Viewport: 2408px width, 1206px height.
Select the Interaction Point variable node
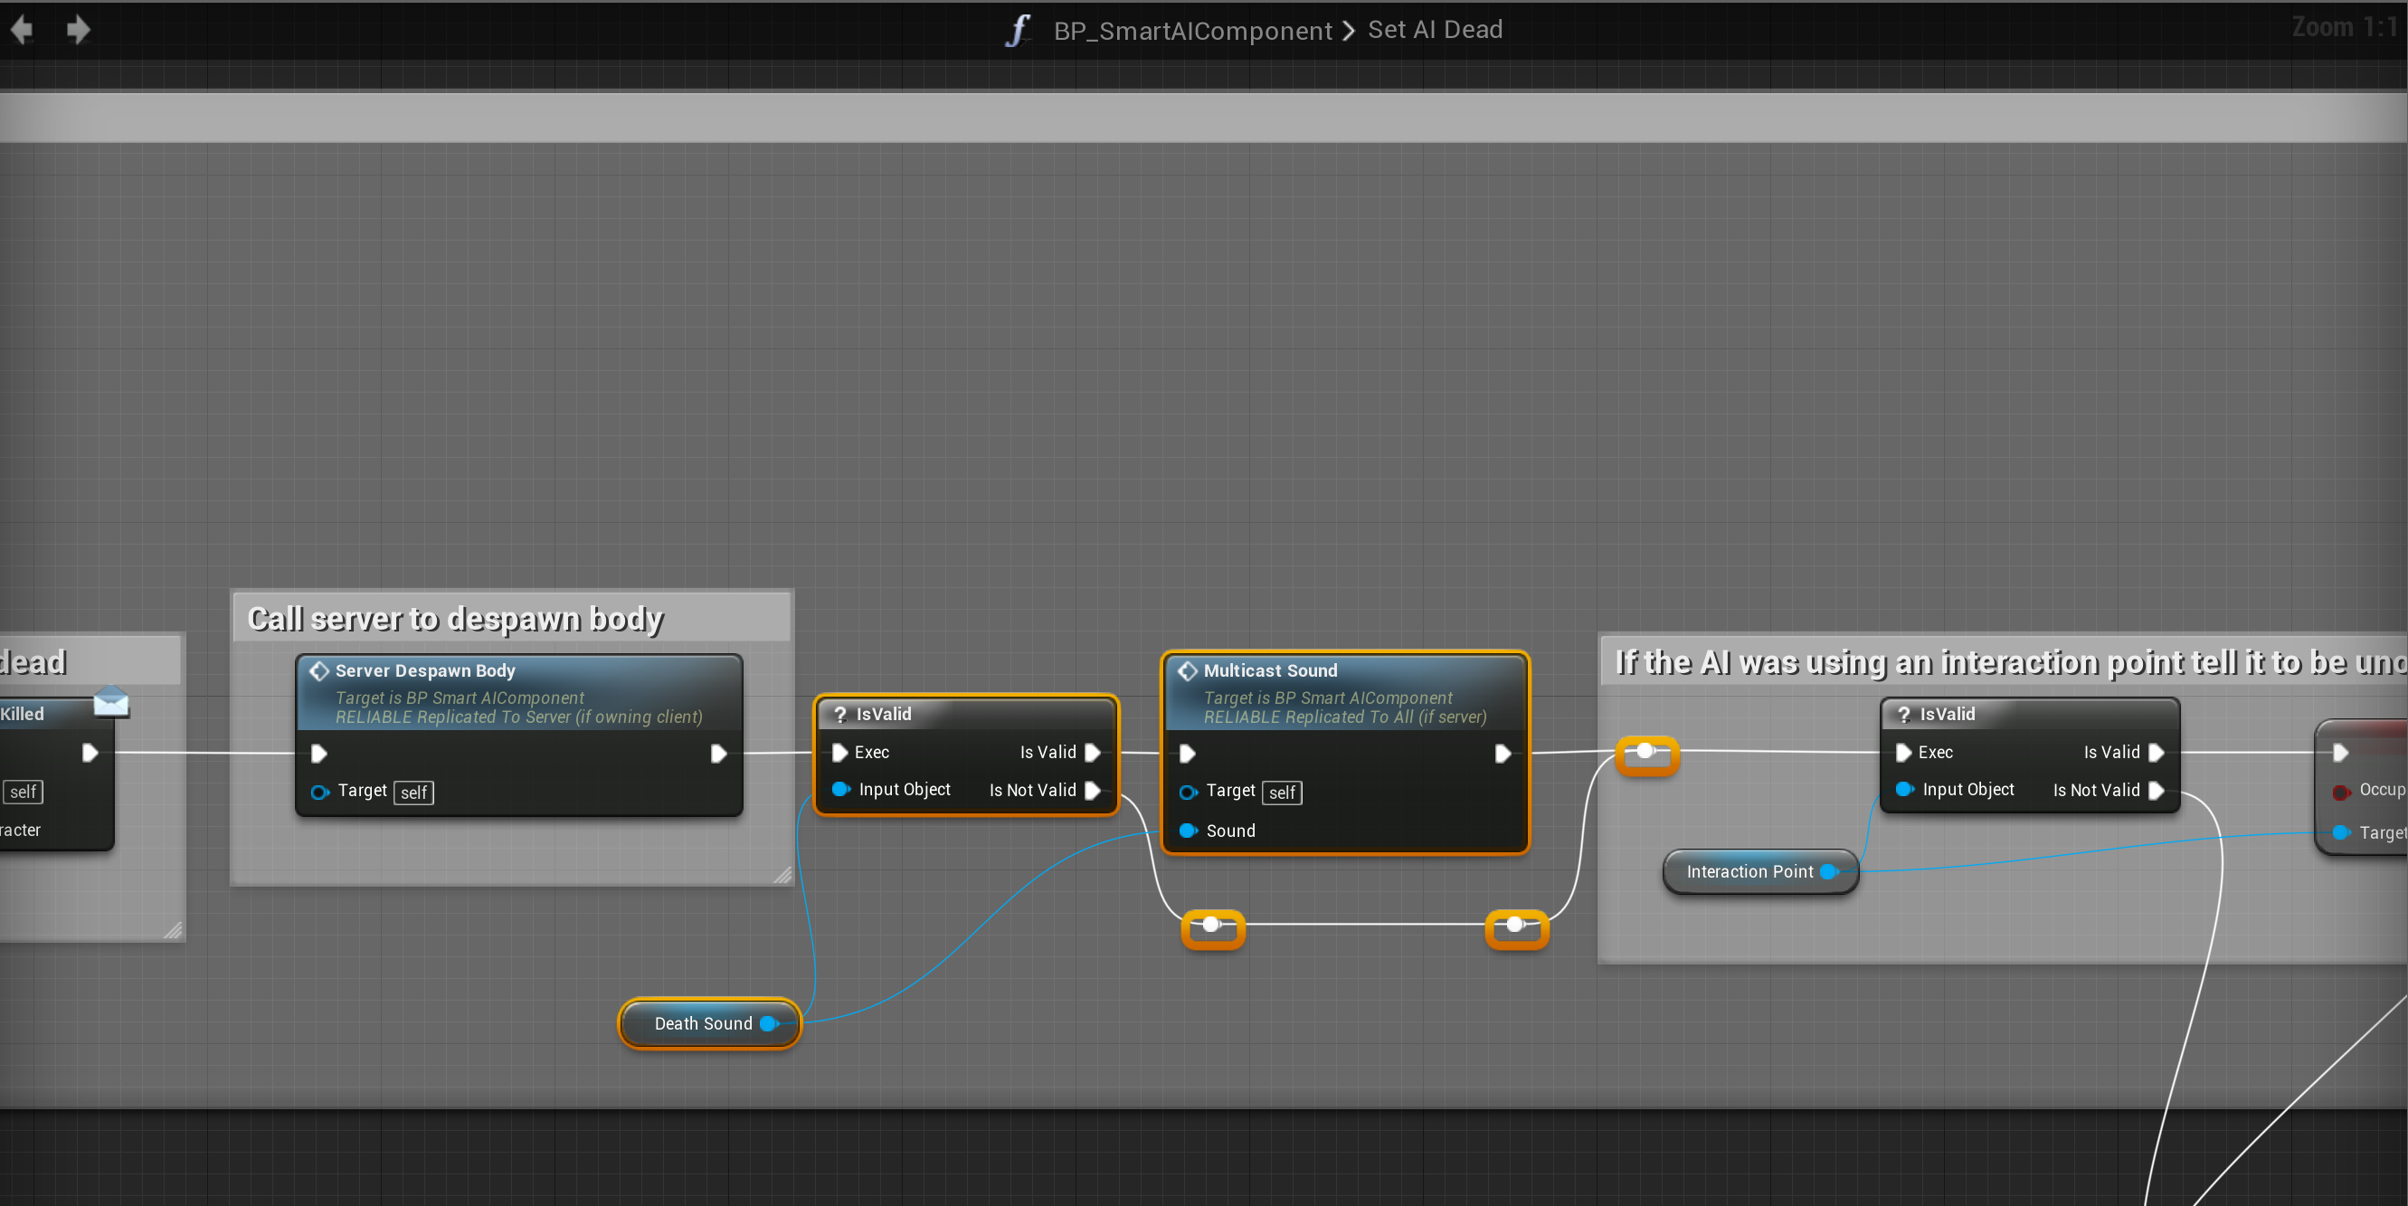pos(1749,871)
